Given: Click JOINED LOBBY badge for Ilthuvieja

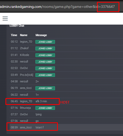Looking at the screenshot, I should [x=45, y=108].
